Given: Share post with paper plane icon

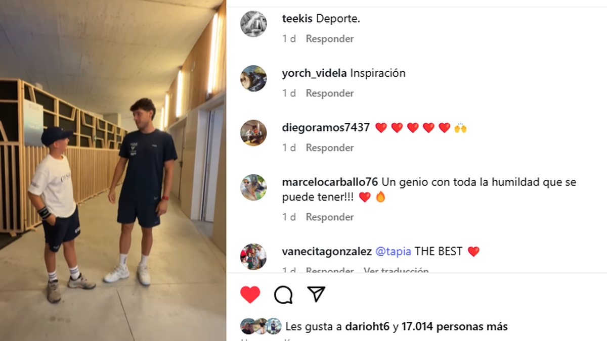Looking at the screenshot, I should tap(316, 294).
